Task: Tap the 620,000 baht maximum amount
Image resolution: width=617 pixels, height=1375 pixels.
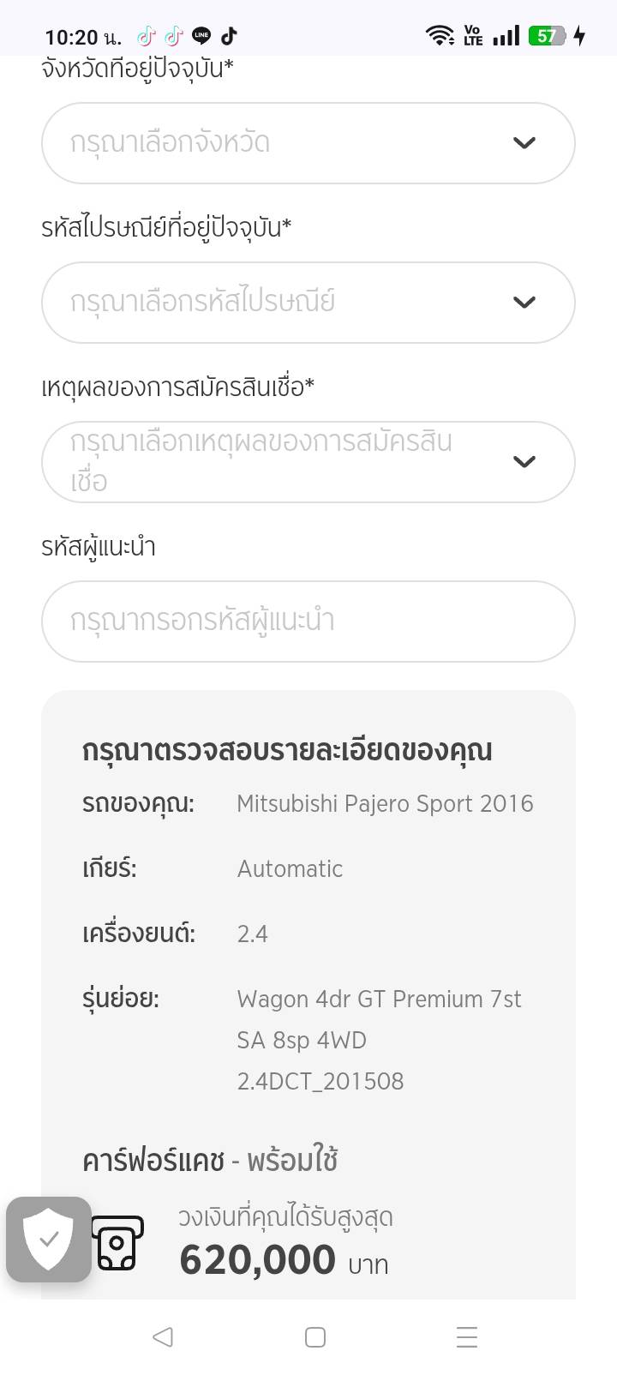Action: point(257,1260)
